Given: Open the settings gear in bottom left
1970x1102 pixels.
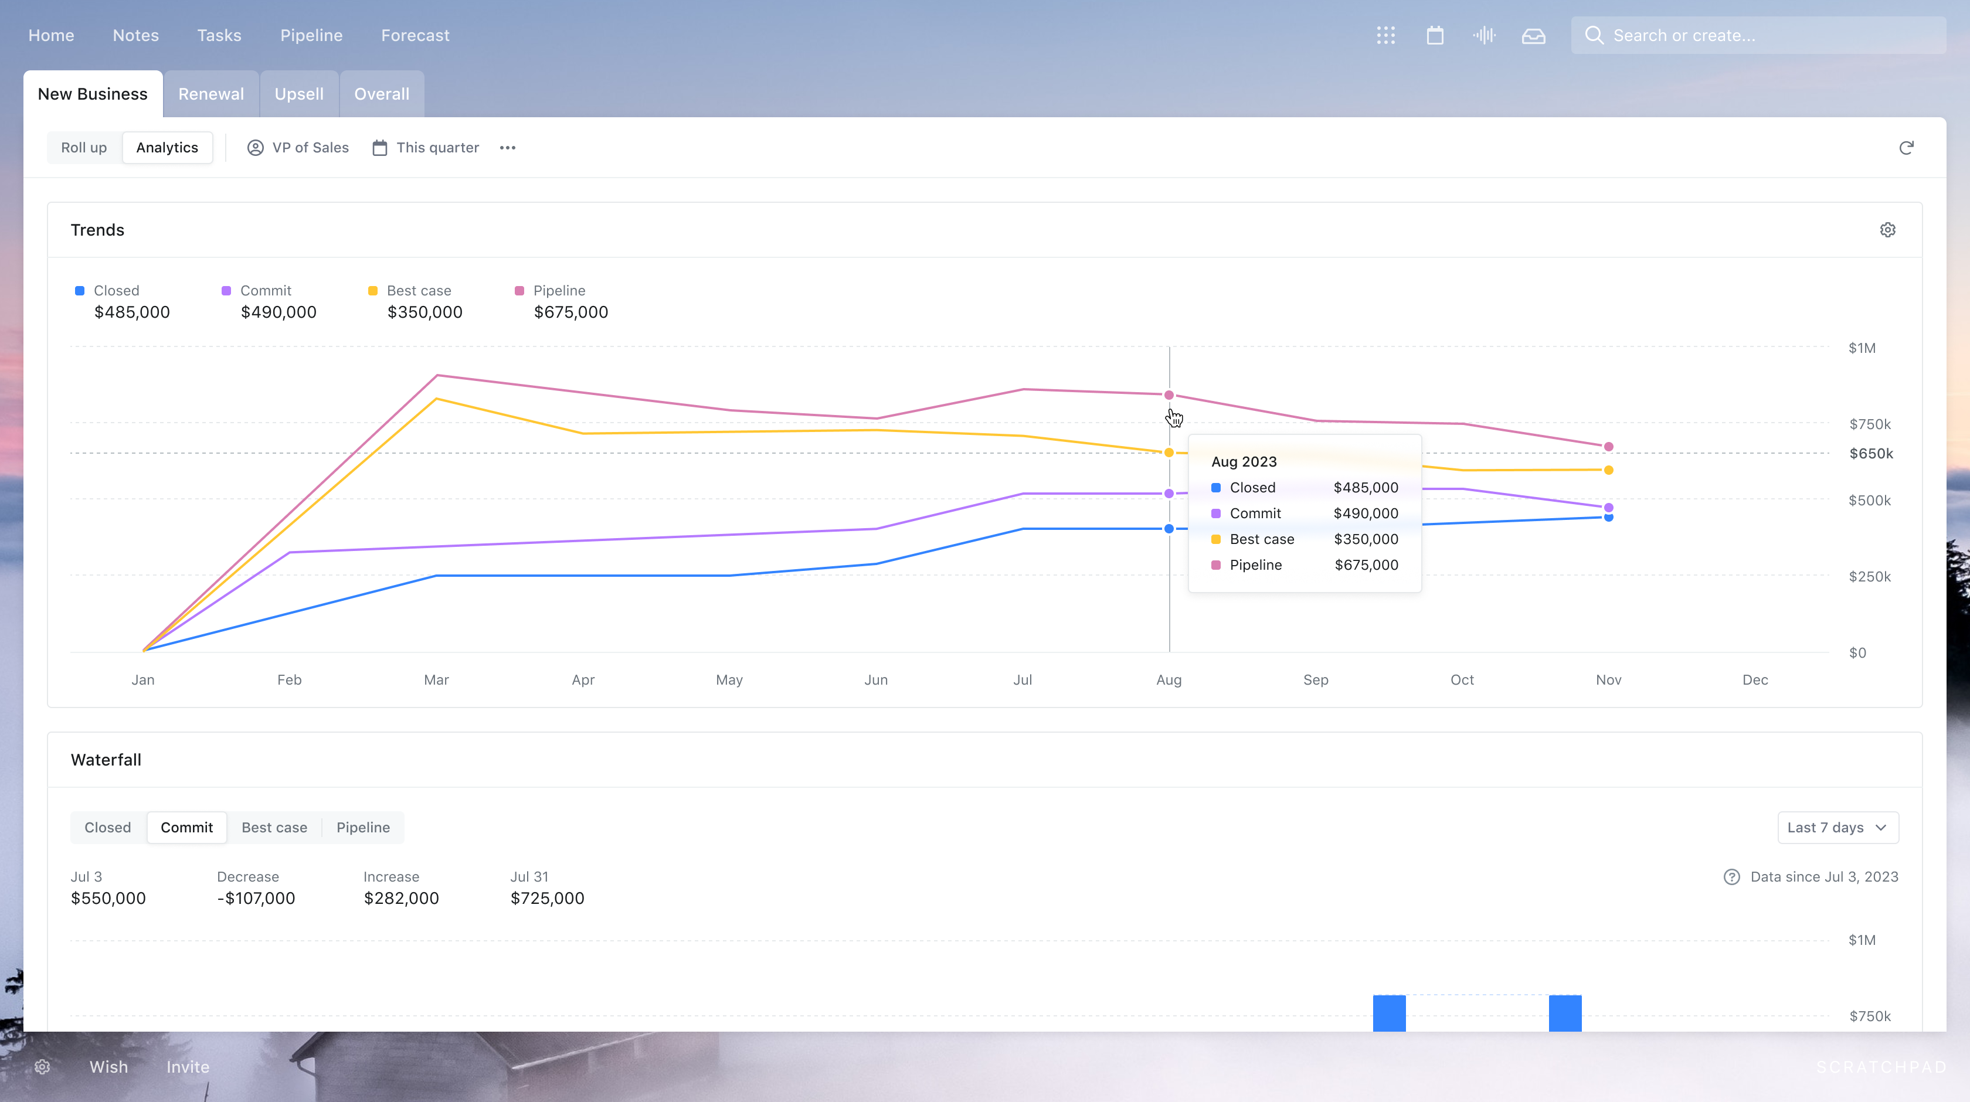Looking at the screenshot, I should 43,1066.
